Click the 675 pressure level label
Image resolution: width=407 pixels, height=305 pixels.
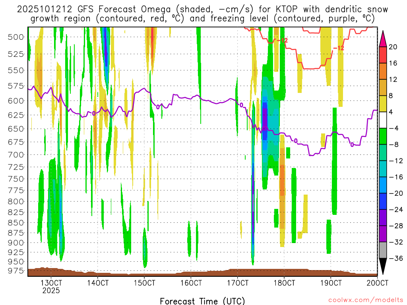16,142
